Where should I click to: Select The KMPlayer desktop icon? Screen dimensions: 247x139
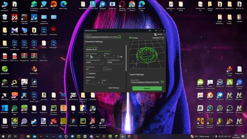[x=15, y=31]
